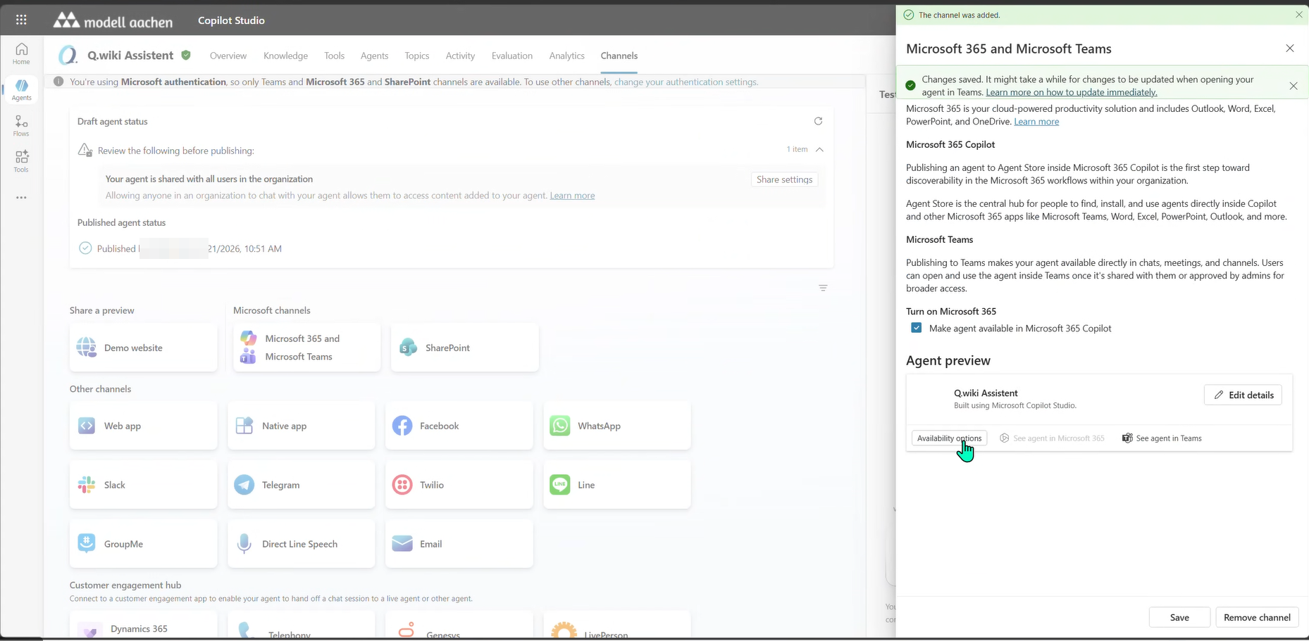Open Microsoft 365 and Microsoft Teams channel
The width and height of the screenshot is (1309, 641).
pos(307,348)
